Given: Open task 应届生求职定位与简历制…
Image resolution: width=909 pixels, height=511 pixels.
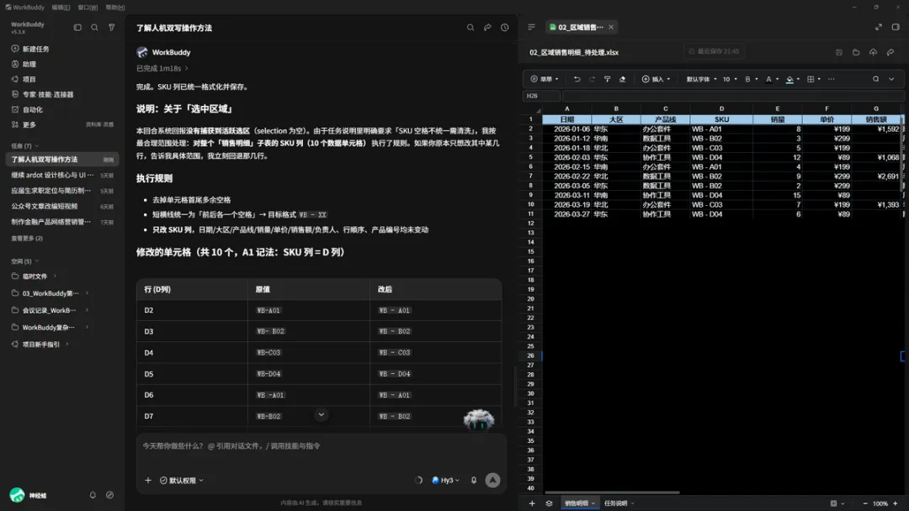Looking at the screenshot, I should click(62, 191).
